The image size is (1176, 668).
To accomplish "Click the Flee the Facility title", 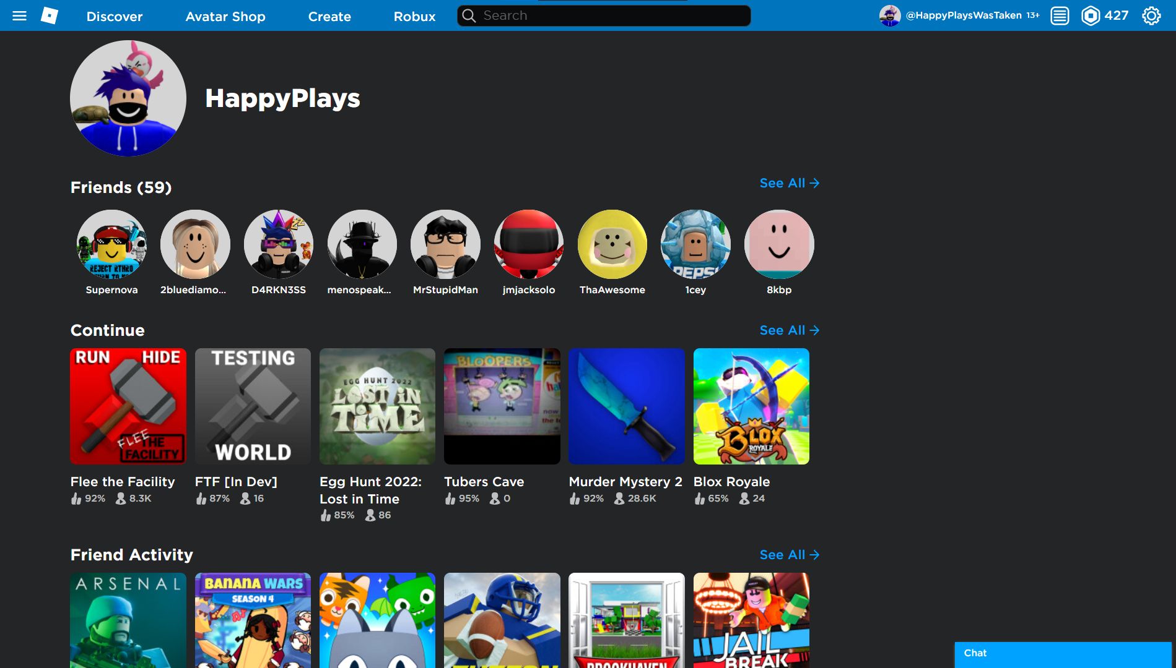I will 123,482.
